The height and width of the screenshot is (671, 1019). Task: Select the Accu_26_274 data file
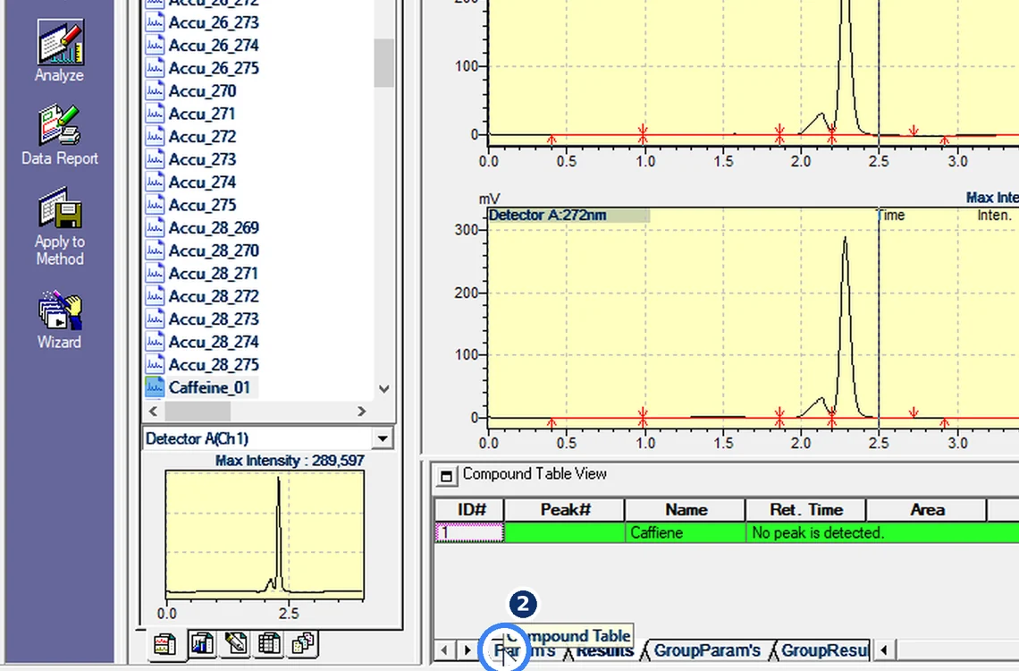pos(214,46)
